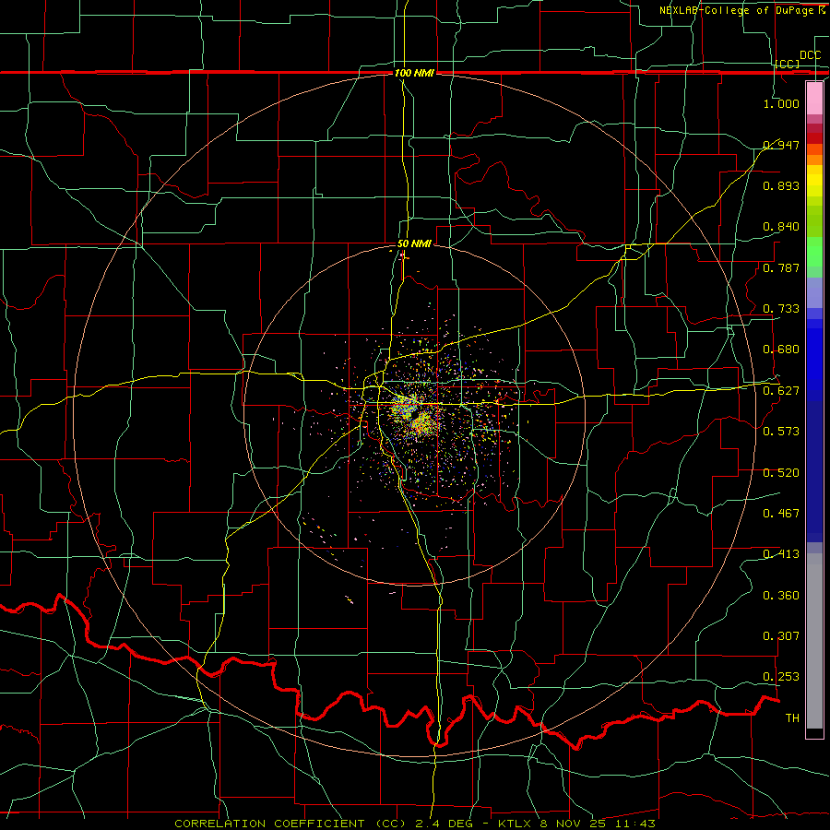Select the 0.680 legend value
This screenshot has width=830, height=830.
[781, 350]
